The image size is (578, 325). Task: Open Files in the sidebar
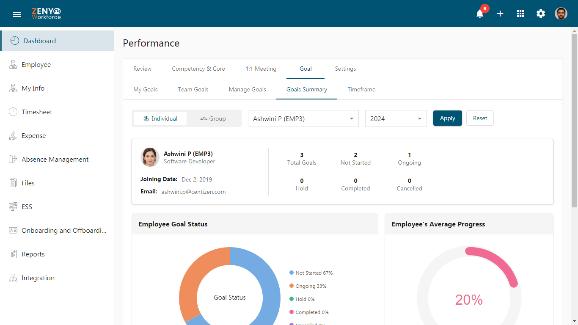click(57, 183)
